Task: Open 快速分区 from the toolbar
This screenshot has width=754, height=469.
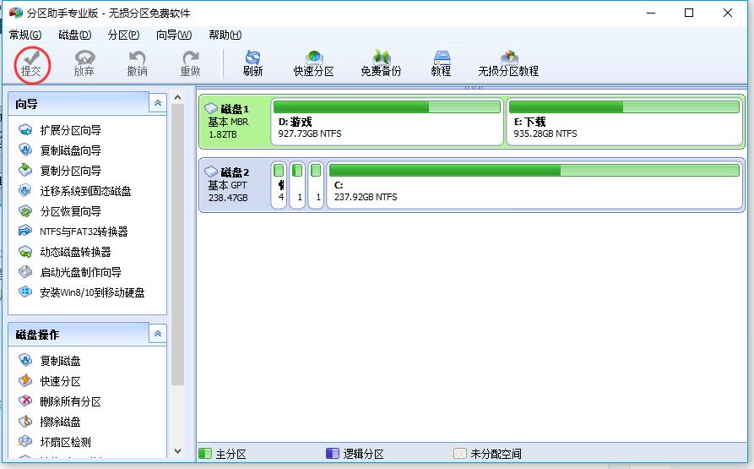Action: click(314, 63)
